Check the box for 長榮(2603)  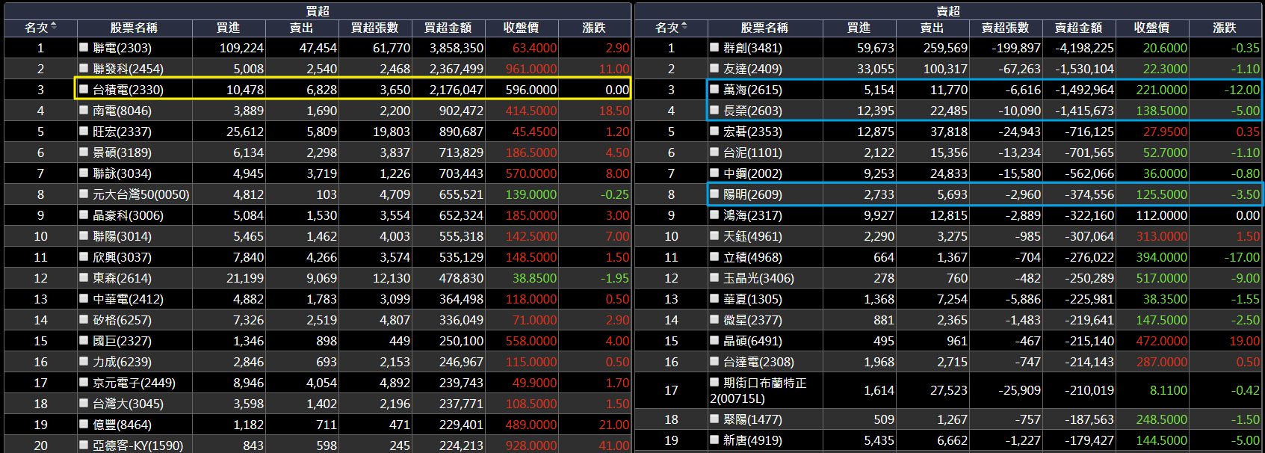click(715, 110)
